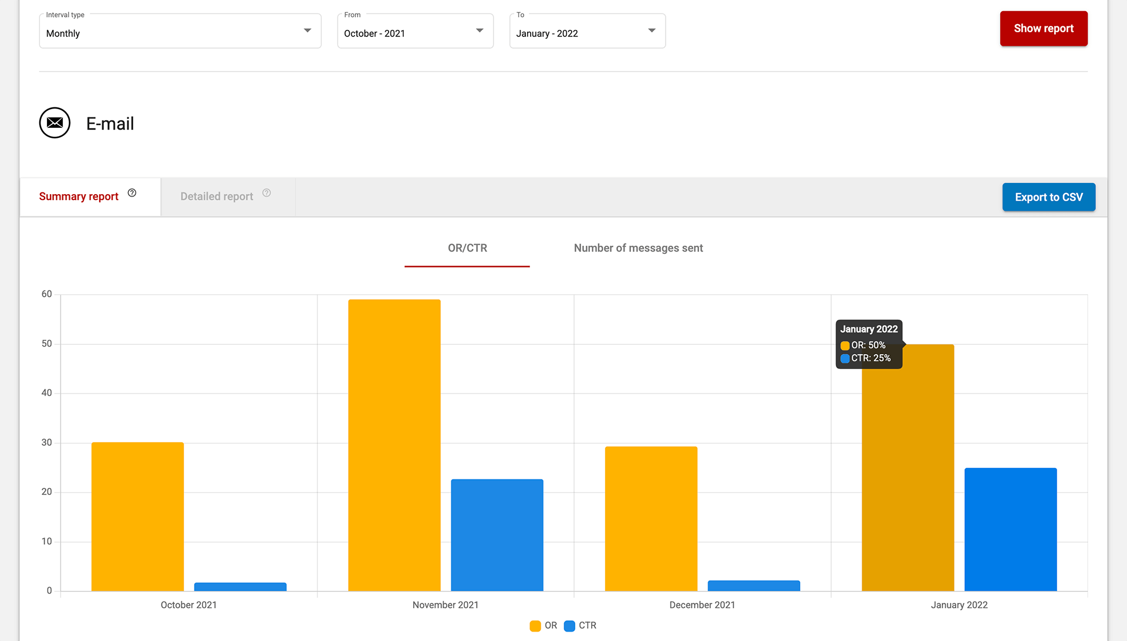This screenshot has width=1127, height=641.
Task: Click Summary report help question icon
Action: tap(132, 193)
